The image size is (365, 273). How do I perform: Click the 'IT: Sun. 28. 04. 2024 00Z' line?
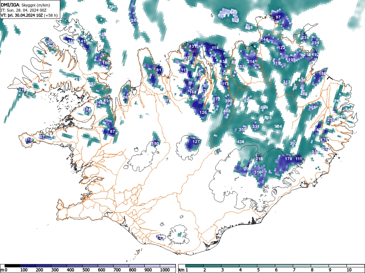(23, 10)
